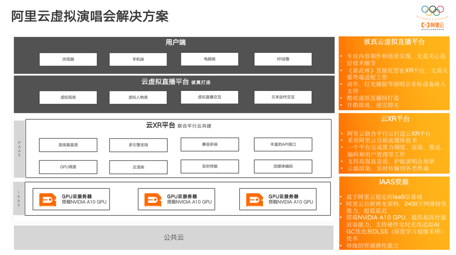Select the GPU调度 box
456x255 pixels.
(x=68, y=167)
